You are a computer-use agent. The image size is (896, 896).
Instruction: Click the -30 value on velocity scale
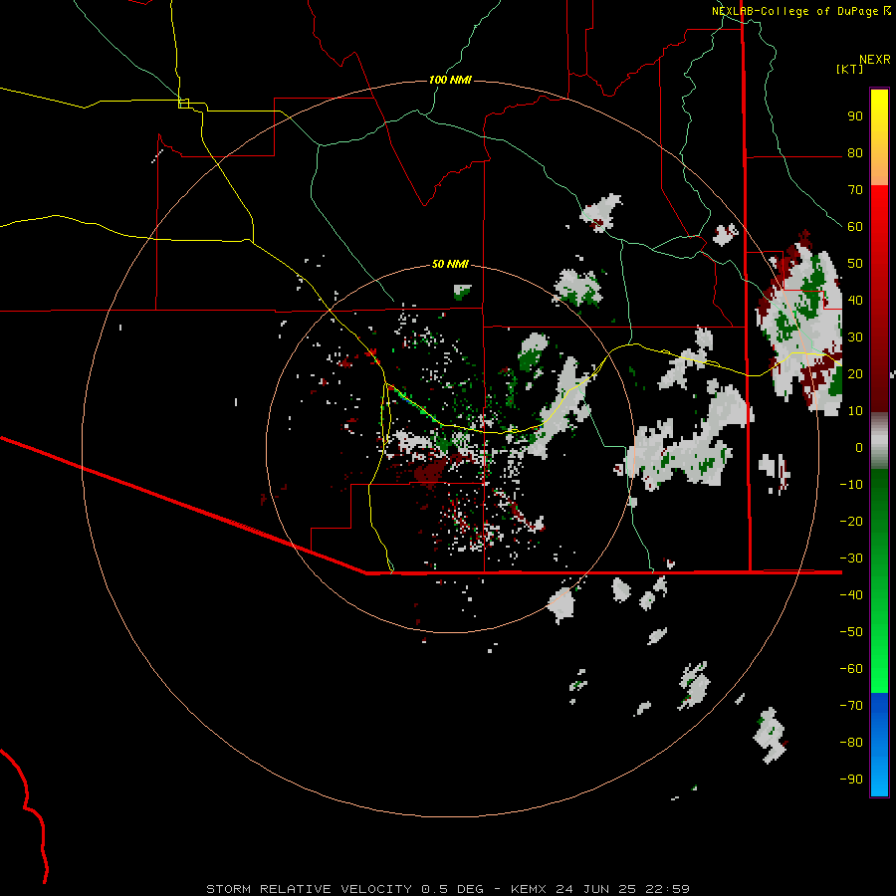[851, 558]
